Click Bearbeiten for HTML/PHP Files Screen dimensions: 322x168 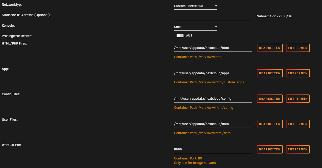click(x=270, y=48)
